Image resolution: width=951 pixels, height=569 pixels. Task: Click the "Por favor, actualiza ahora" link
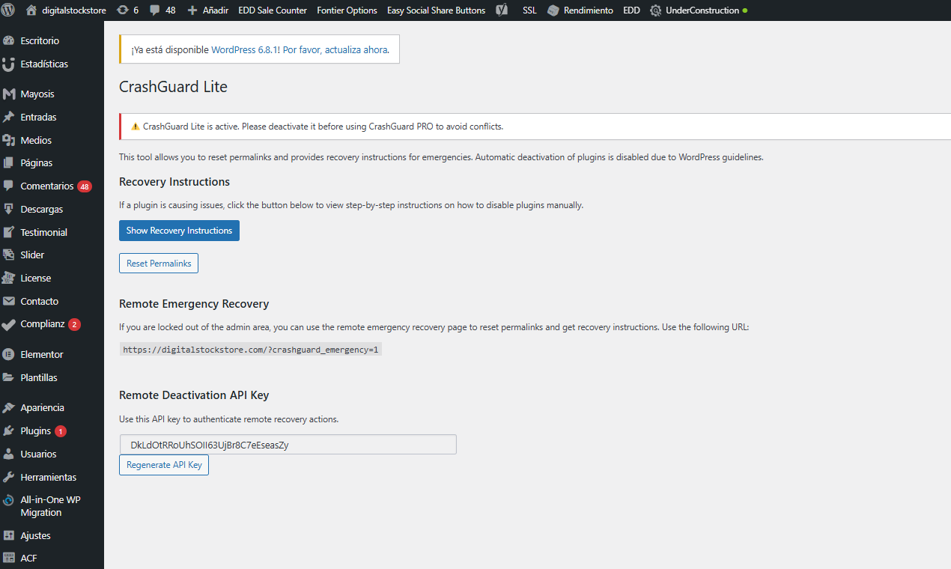335,49
